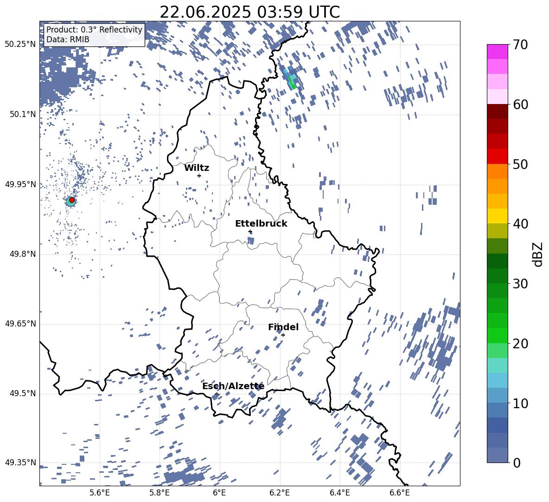Click the title timestamp '22.06.2025 03:59 UTC'
The image size is (549, 502).
[x=249, y=12]
